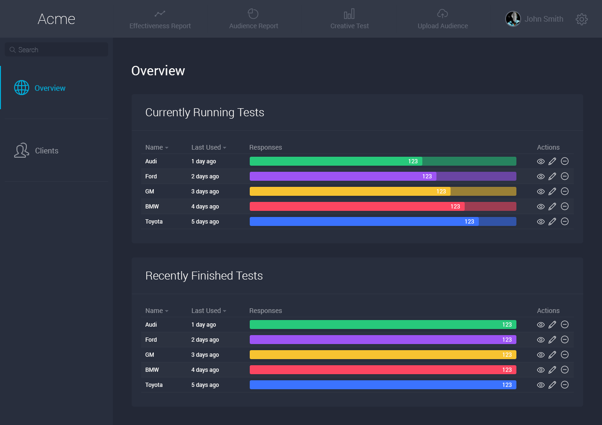Toggle view eye icon for running GM test
The image size is (602, 425).
(541, 192)
